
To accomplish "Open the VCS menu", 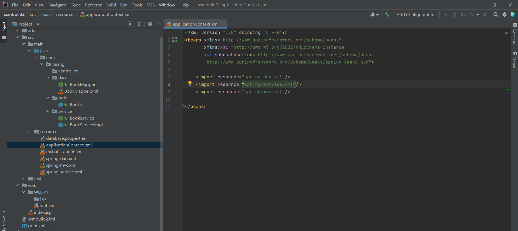I will click(151, 5).
